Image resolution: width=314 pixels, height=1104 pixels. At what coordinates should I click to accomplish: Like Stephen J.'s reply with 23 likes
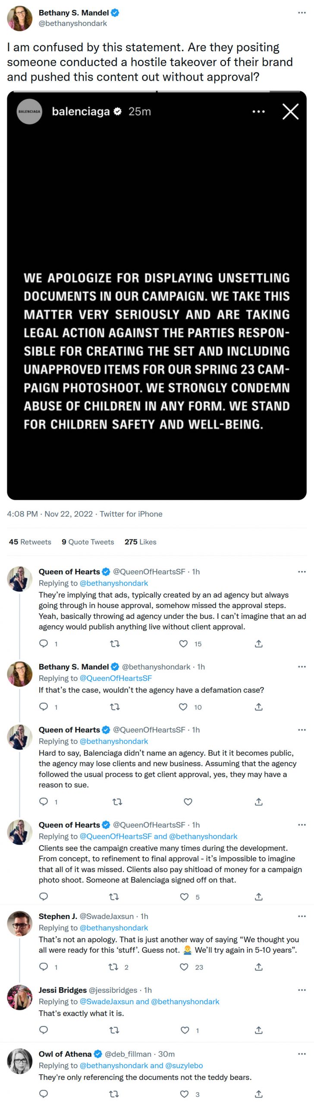pyautogui.click(x=184, y=967)
